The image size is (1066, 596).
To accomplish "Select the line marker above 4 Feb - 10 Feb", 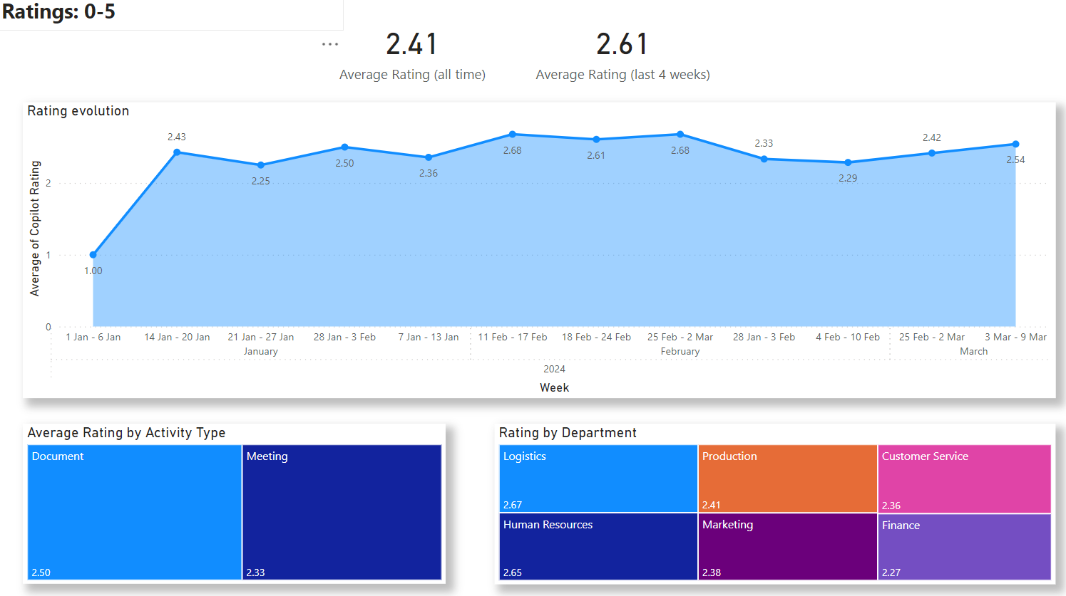I will (848, 162).
